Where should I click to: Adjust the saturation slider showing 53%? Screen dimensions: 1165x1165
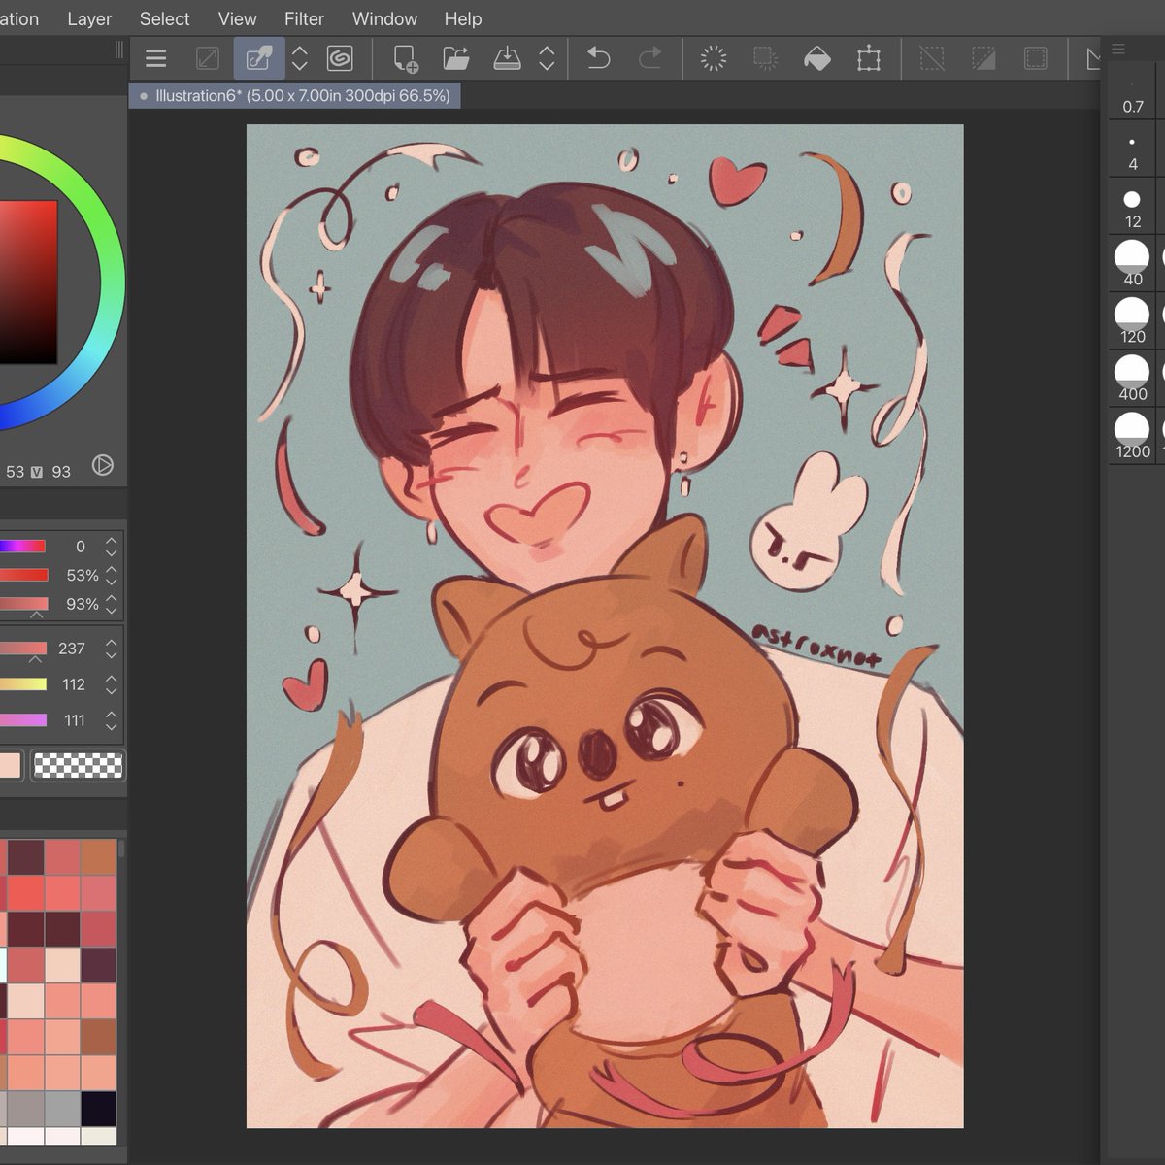pyautogui.click(x=22, y=575)
